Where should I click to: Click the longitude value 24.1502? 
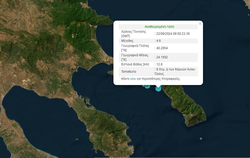162,58
